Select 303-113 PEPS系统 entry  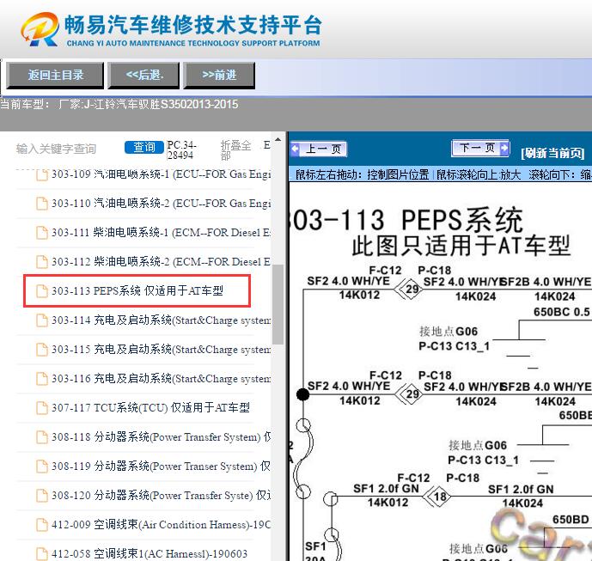click(137, 290)
